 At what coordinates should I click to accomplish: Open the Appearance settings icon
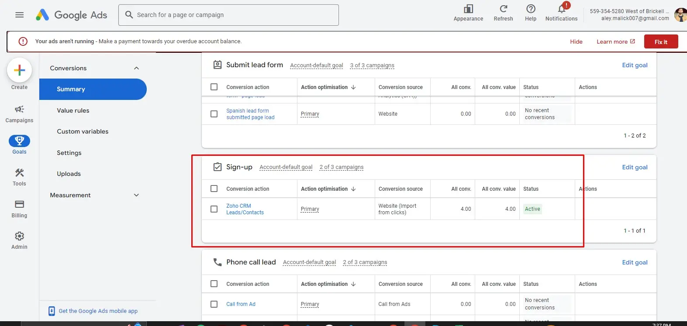[x=468, y=12]
